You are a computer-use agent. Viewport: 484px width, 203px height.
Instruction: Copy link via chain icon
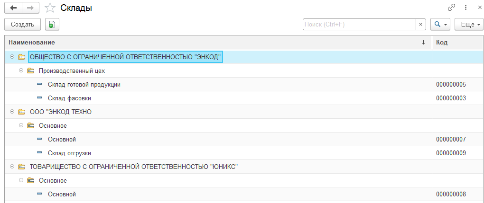pyautogui.click(x=451, y=8)
